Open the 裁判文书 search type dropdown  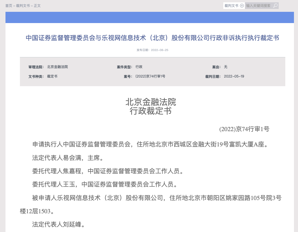pyautogui.click(x=234, y=6)
